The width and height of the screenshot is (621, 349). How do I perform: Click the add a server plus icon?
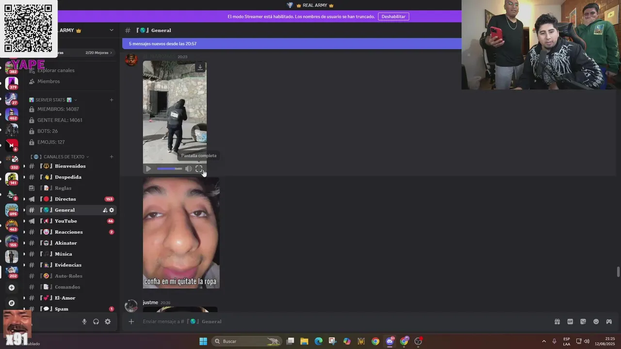click(x=12, y=287)
